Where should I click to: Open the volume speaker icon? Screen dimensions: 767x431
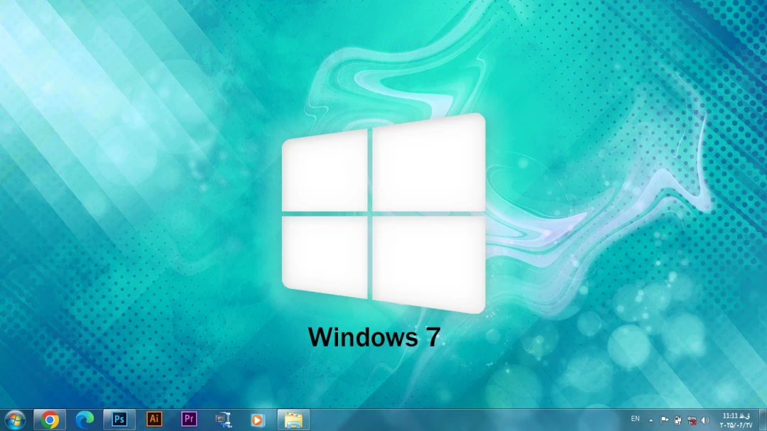[x=705, y=420]
